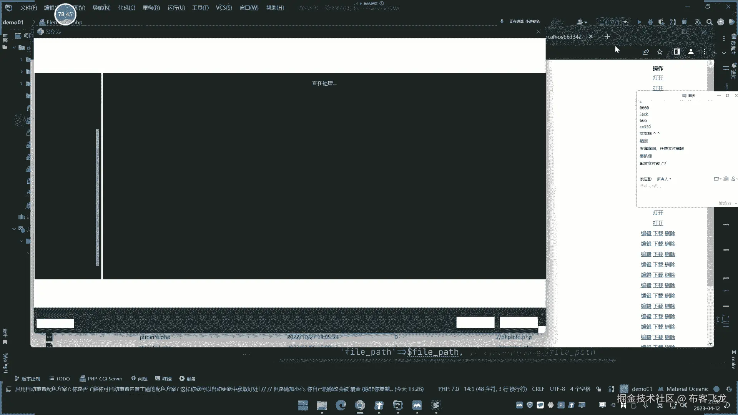Bookmark the page with the star icon
The height and width of the screenshot is (415, 738).
660,52
